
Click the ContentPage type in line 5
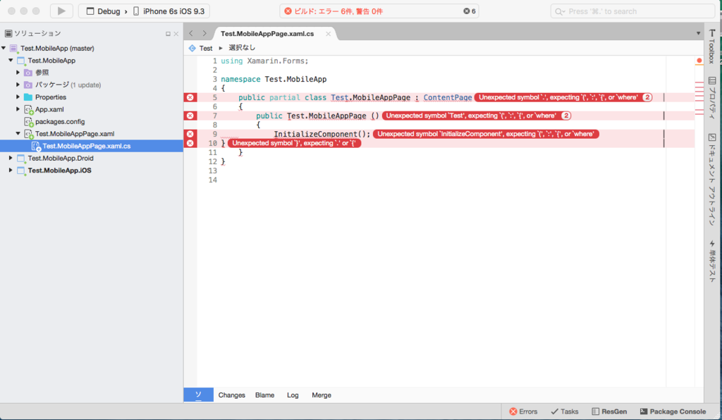click(x=448, y=97)
